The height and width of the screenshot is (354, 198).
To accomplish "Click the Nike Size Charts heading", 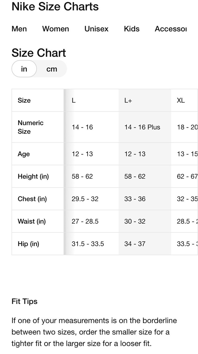I will (55, 7).
